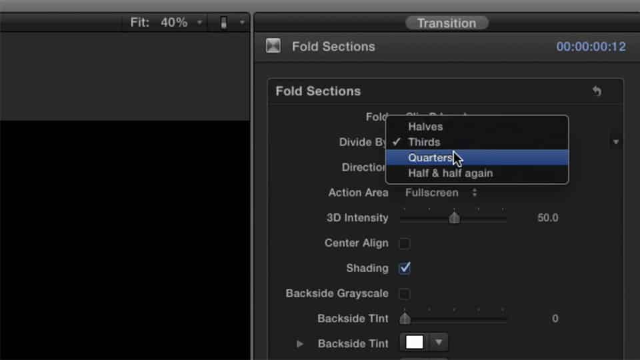Open Action Area Fullscreen popup
Screen dimensions: 640x360
tap(441, 193)
